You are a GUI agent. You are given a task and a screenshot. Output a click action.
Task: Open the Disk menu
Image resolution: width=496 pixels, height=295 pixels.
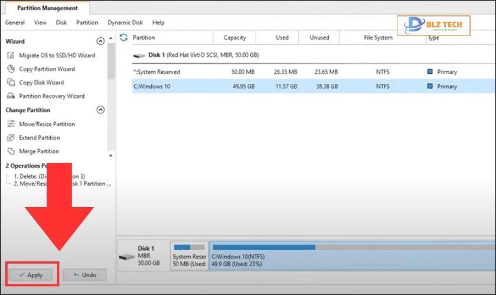[61, 22]
